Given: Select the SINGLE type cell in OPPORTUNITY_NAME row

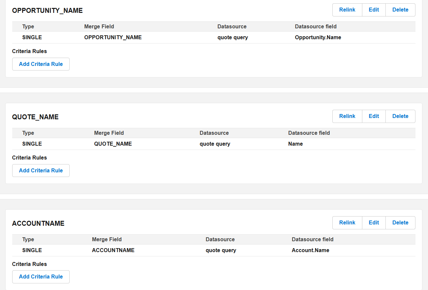Looking at the screenshot, I should [x=32, y=38].
